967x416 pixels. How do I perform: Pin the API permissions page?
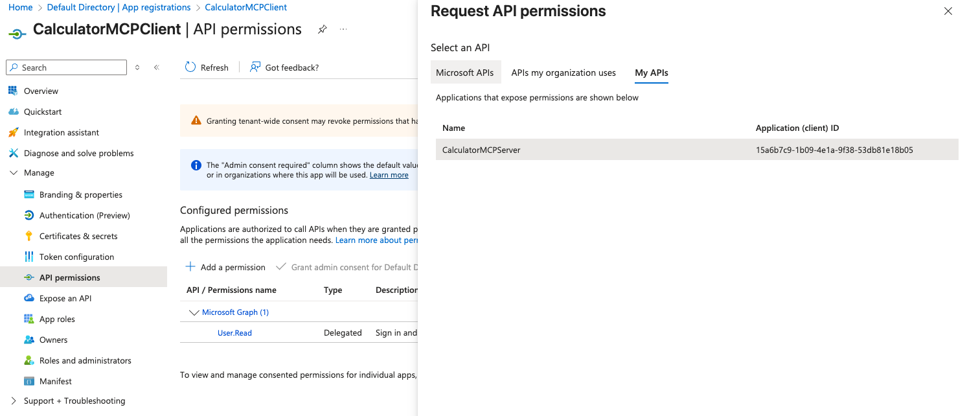point(322,30)
